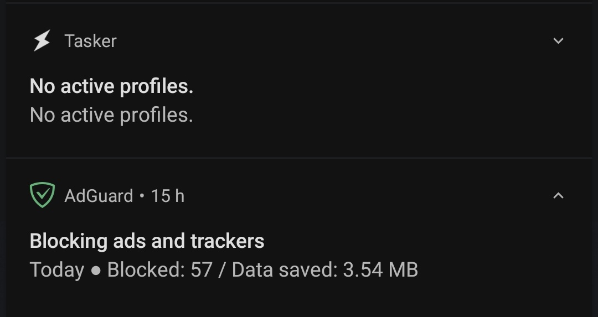Click the AdGuard app name label

tap(99, 196)
